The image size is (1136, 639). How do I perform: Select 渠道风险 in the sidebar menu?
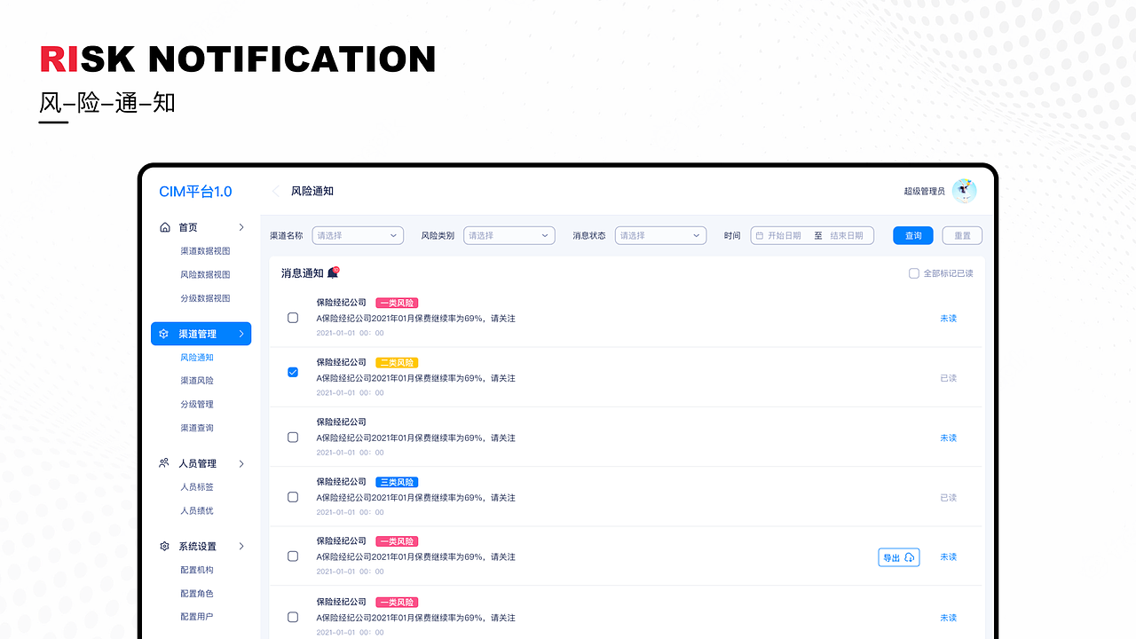(x=197, y=381)
